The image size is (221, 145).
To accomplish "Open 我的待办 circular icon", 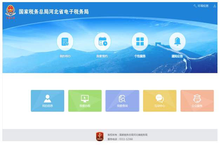I will point(65,42).
